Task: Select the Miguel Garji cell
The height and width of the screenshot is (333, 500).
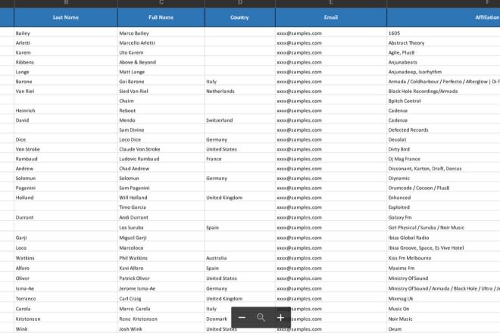Action: [x=161, y=238]
